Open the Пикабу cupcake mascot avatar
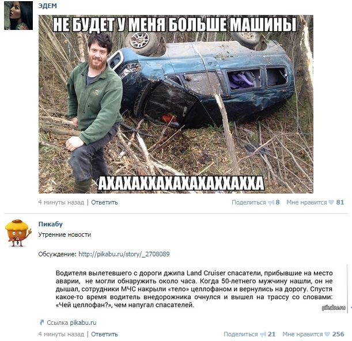This screenshot has height=341, width=352. click(x=18, y=233)
